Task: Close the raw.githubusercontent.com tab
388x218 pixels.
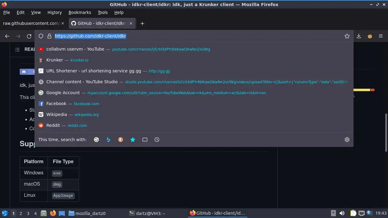Action: pos(63,23)
